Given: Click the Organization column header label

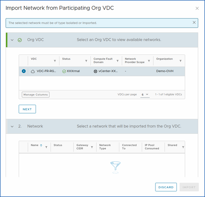Looking at the screenshot, I should [164, 59].
